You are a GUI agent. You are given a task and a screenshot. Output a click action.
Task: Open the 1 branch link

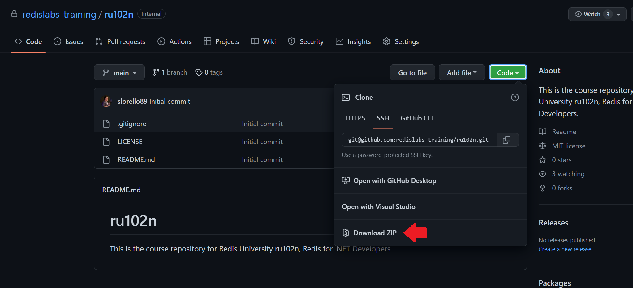coord(170,72)
